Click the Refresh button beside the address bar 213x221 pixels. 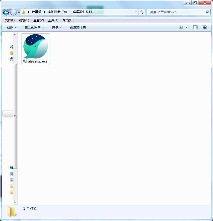coord(142,12)
